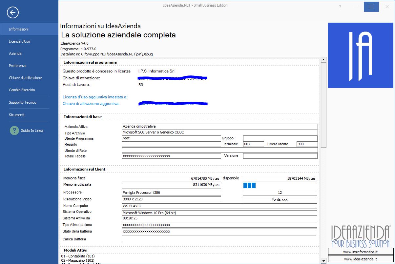Click 'Chiave di attivazione aggiuntiva:' blue label
The image size is (395, 264).
click(x=91, y=104)
